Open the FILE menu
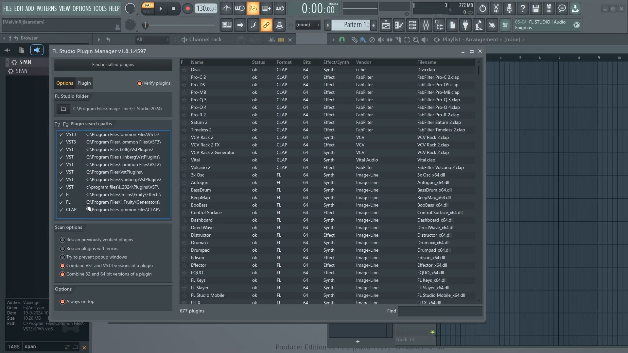The image size is (628, 353). pyautogui.click(x=7, y=8)
